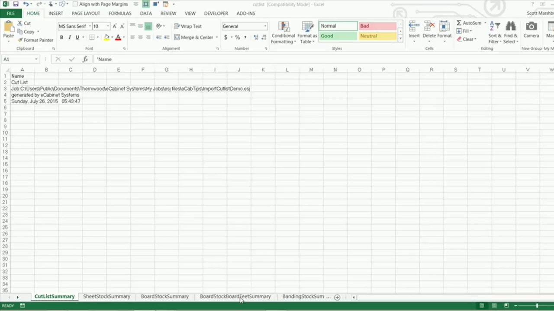Open the number format dropdown
The width and height of the screenshot is (554, 311).
coord(265,26)
